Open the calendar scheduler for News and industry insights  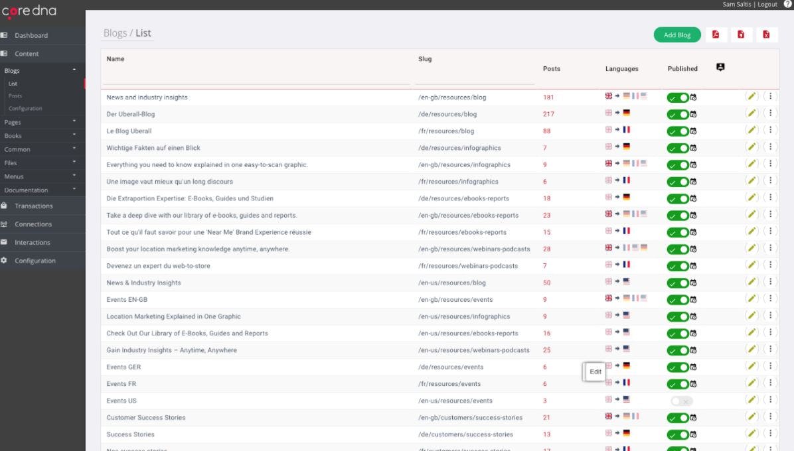(694, 97)
